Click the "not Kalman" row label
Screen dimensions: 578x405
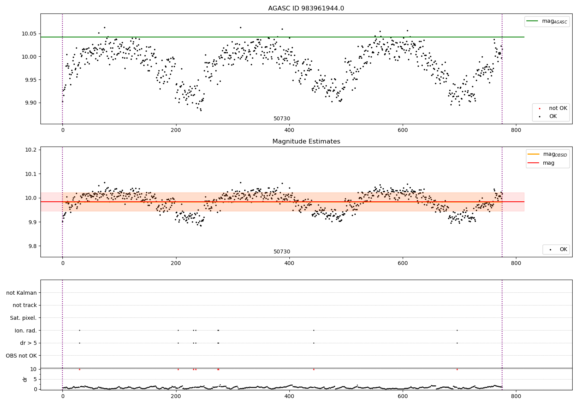click(22, 293)
